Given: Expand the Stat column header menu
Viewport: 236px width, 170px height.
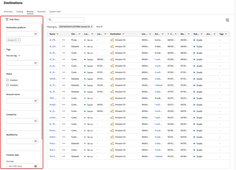Looking at the screenshot, I should point(201,34).
